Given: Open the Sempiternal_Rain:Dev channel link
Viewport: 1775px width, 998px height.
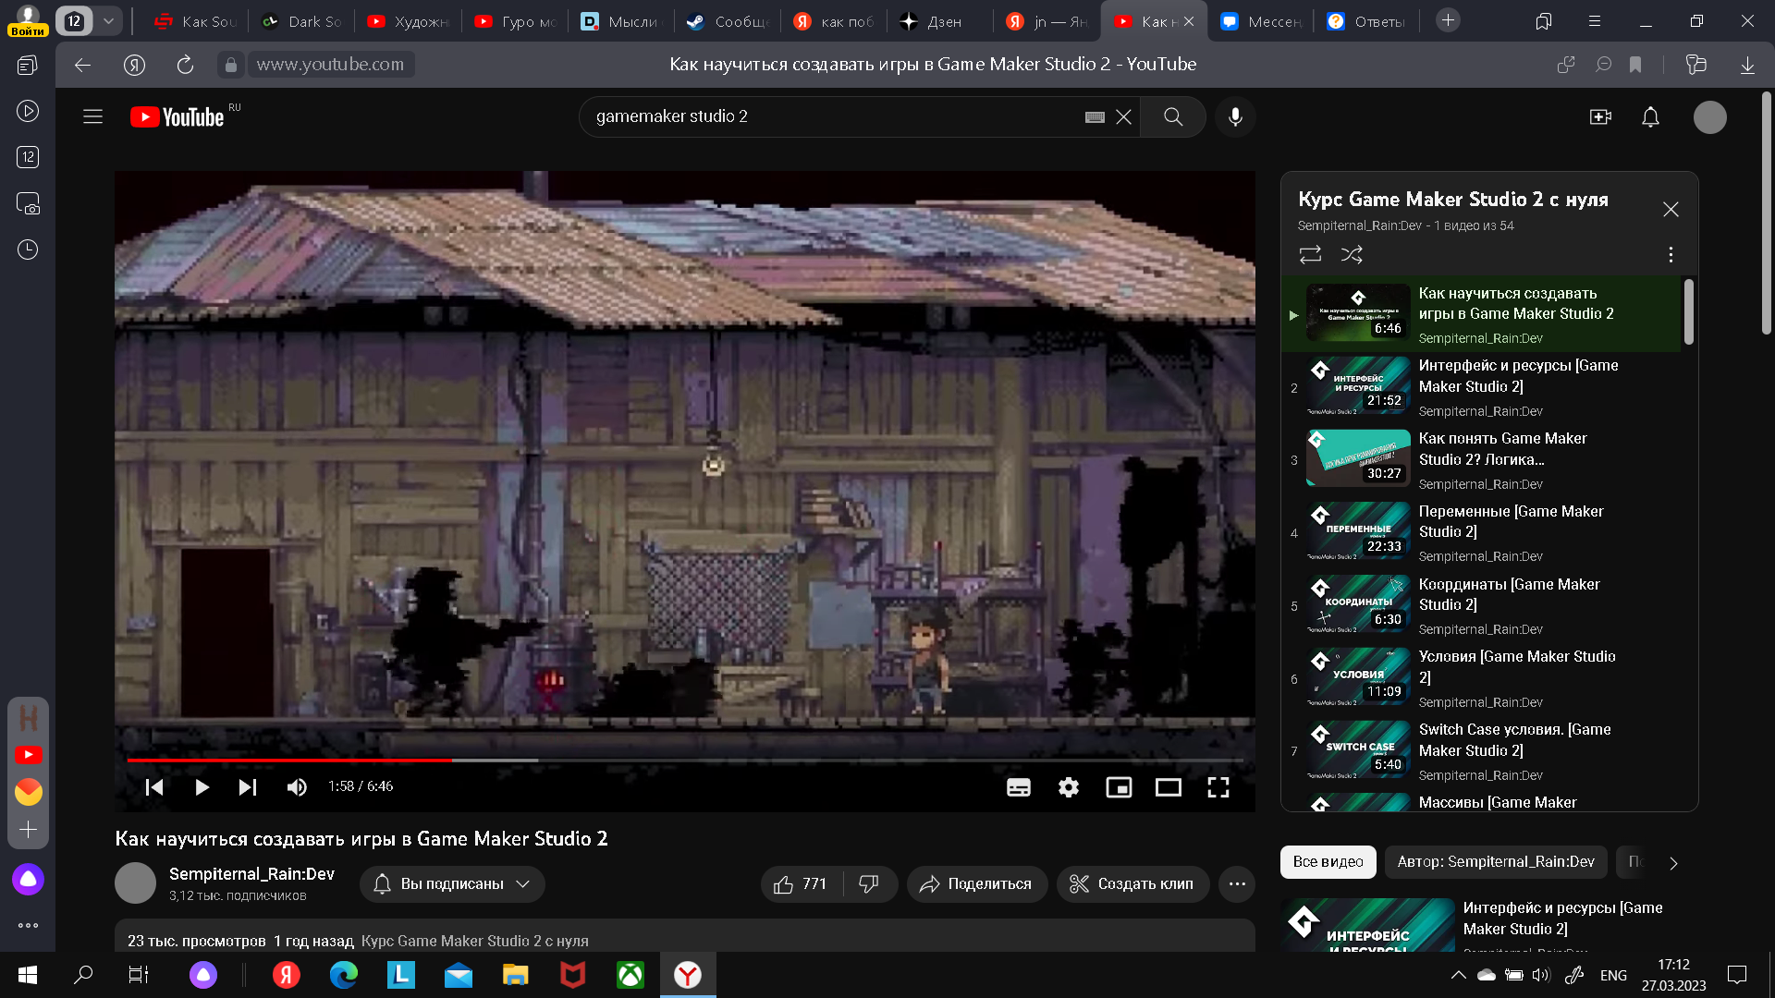Looking at the screenshot, I should click(251, 874).
